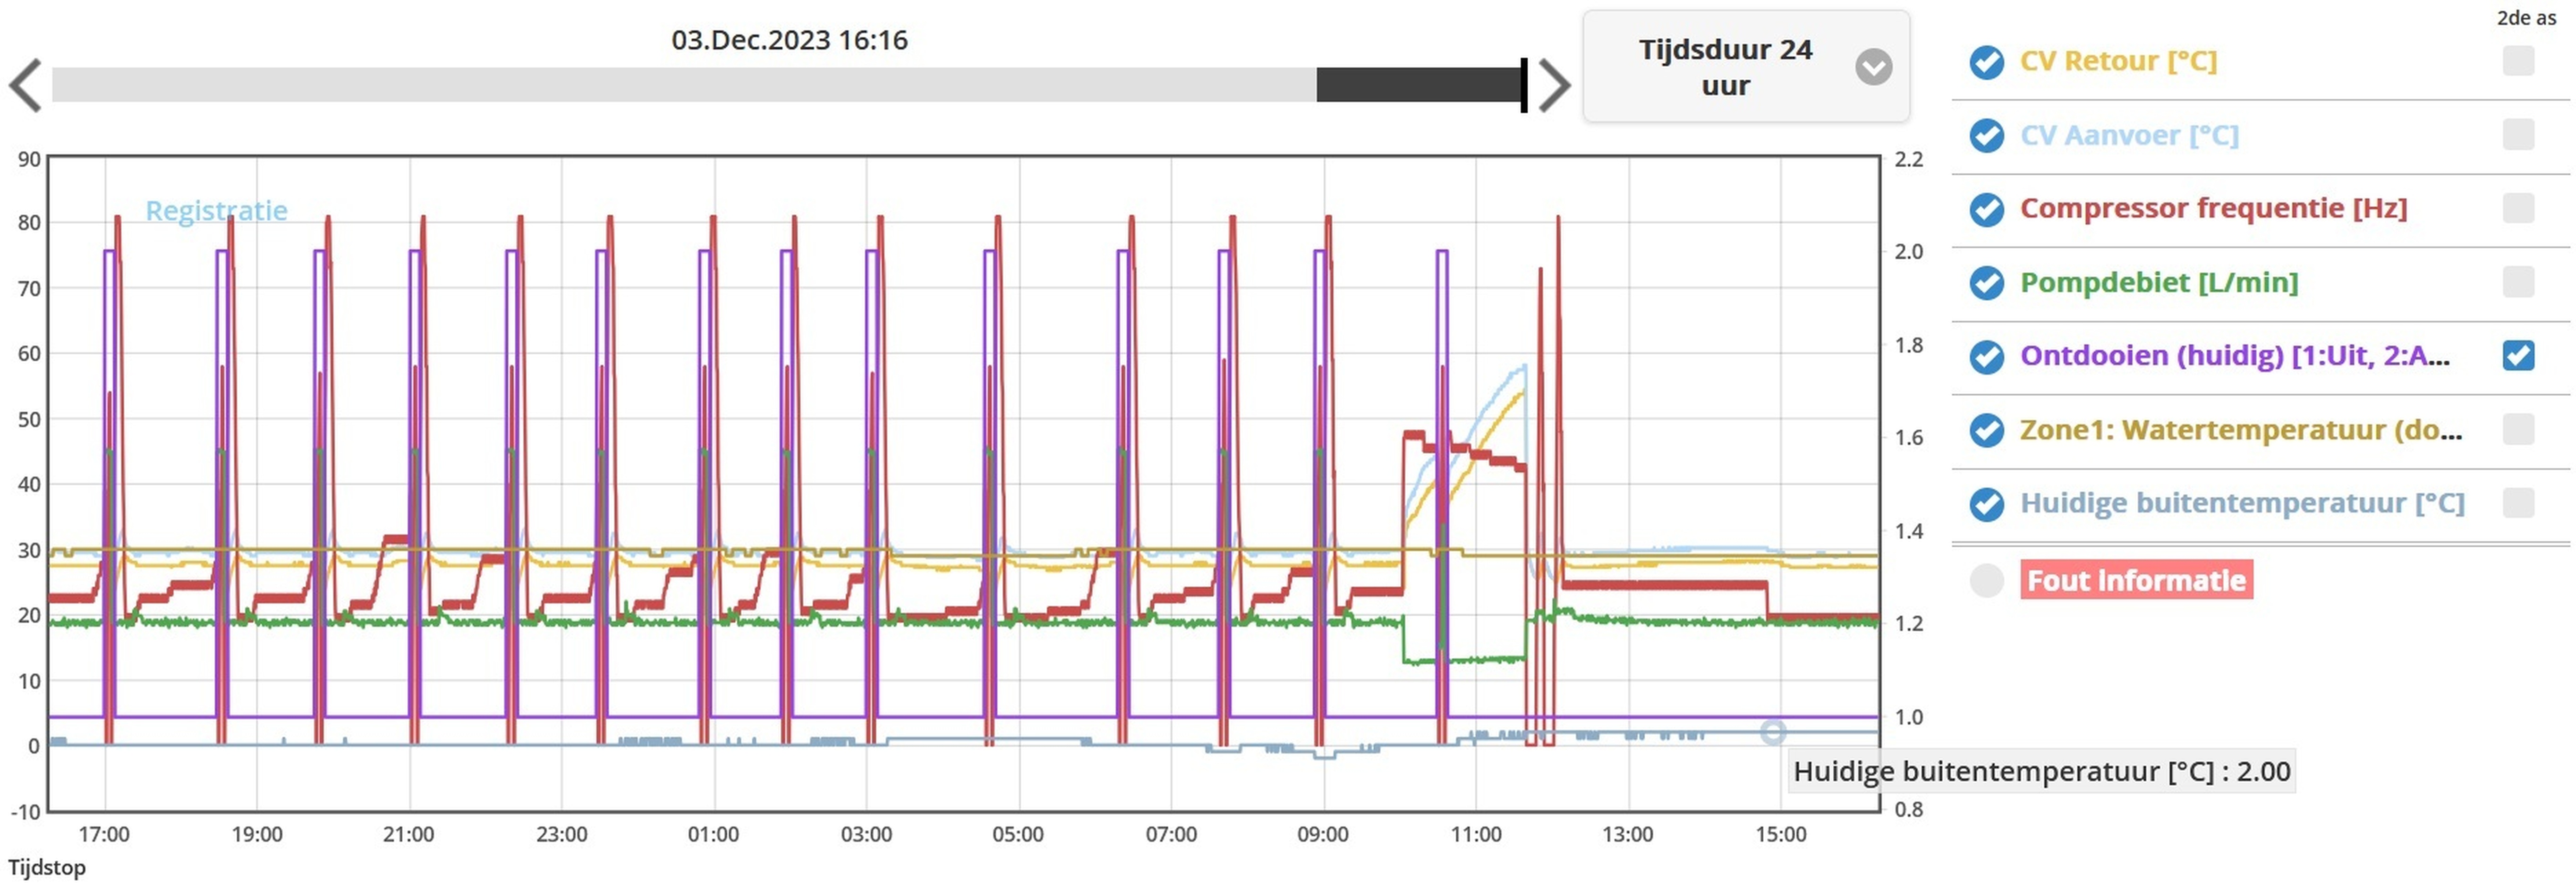Click the 09:00 time axis label
Image resolution: width=2576 pixels, height=883 pixels.
click(1323, 834)
